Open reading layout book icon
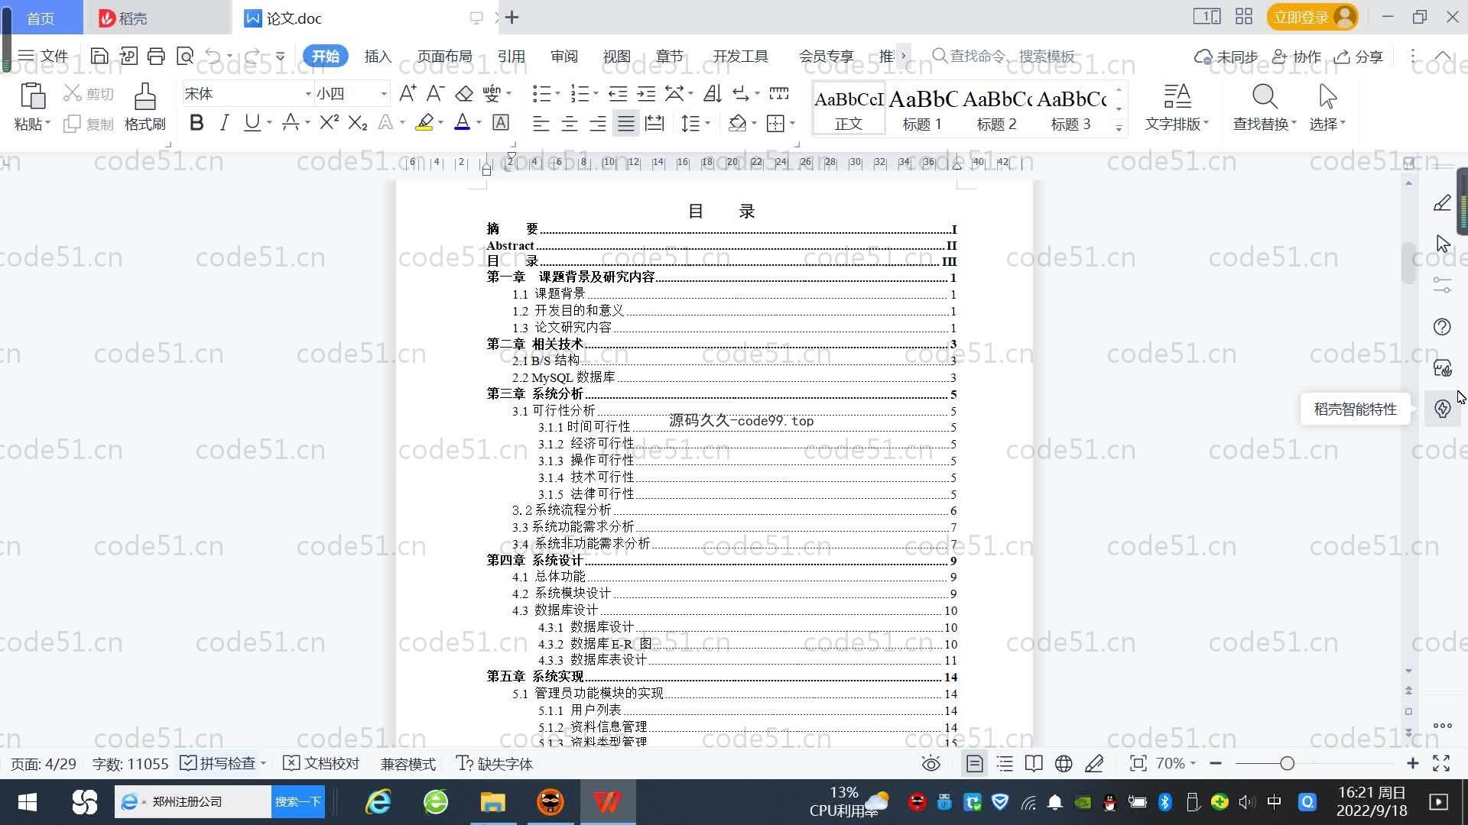 (x=1034, y=763)
